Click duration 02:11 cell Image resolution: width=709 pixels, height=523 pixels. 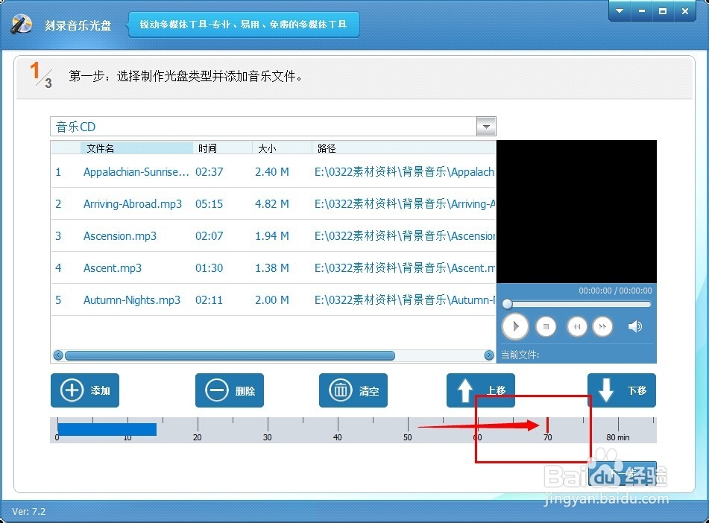(x=209, y=300)
